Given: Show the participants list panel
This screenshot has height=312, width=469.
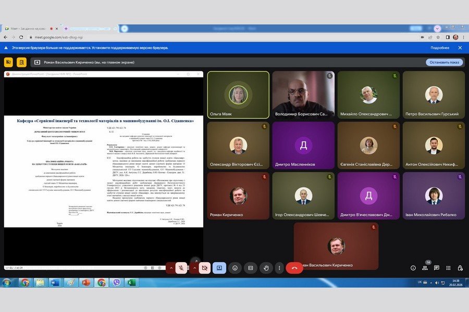Looking at the screenshot, I should 425,268.
